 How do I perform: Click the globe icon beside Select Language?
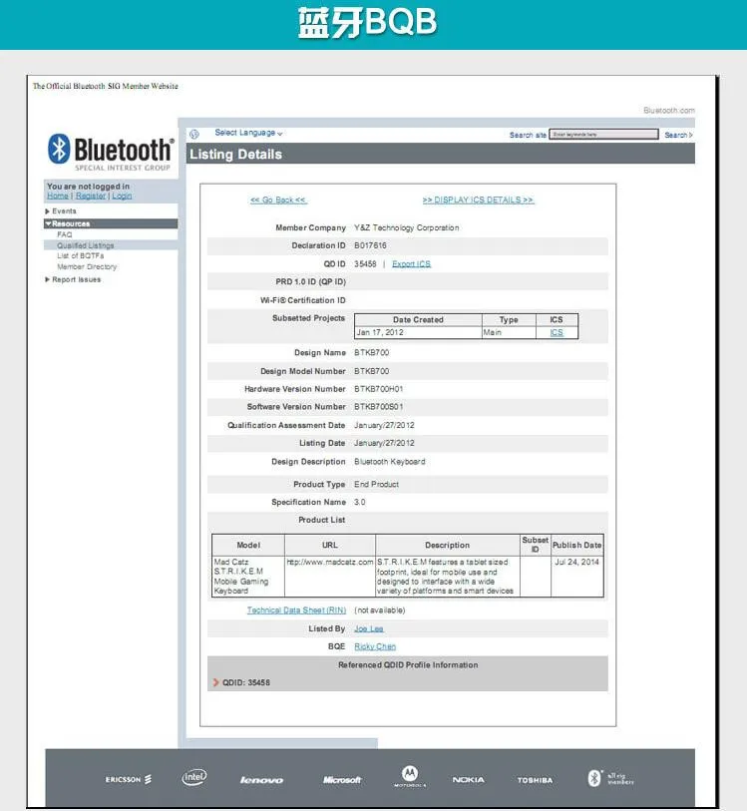click(x=194, y=135)
